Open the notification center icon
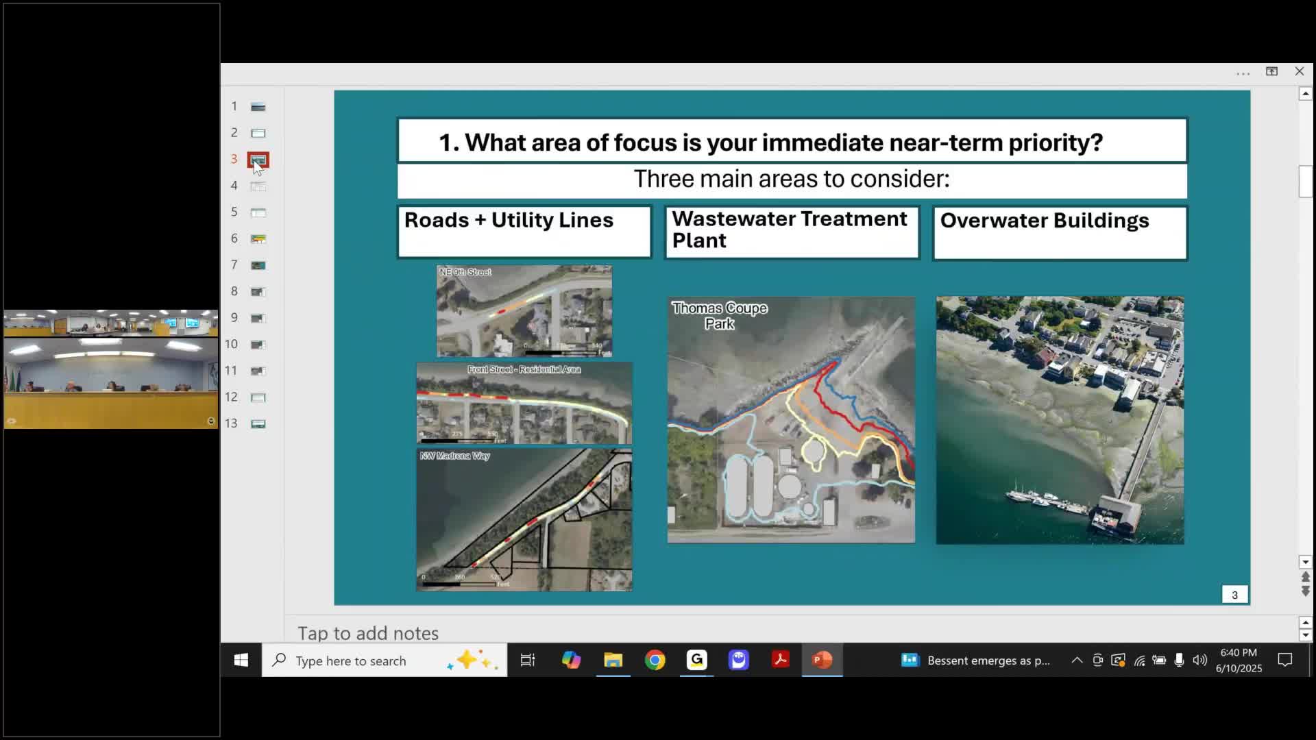1316x740 pixels. (x=1285, y=660)
